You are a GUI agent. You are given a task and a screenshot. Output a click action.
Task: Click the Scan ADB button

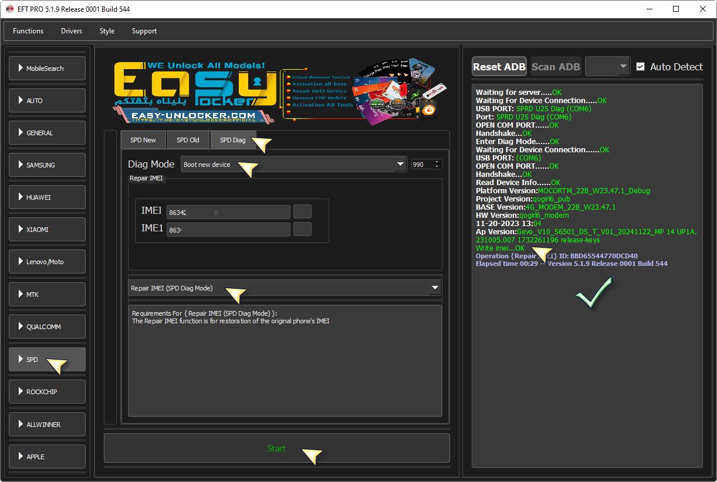(x=556, y=67)
